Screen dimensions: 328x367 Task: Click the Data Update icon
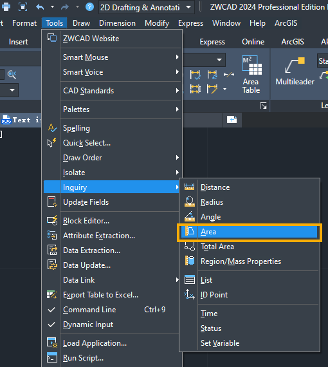pos(52,265)
